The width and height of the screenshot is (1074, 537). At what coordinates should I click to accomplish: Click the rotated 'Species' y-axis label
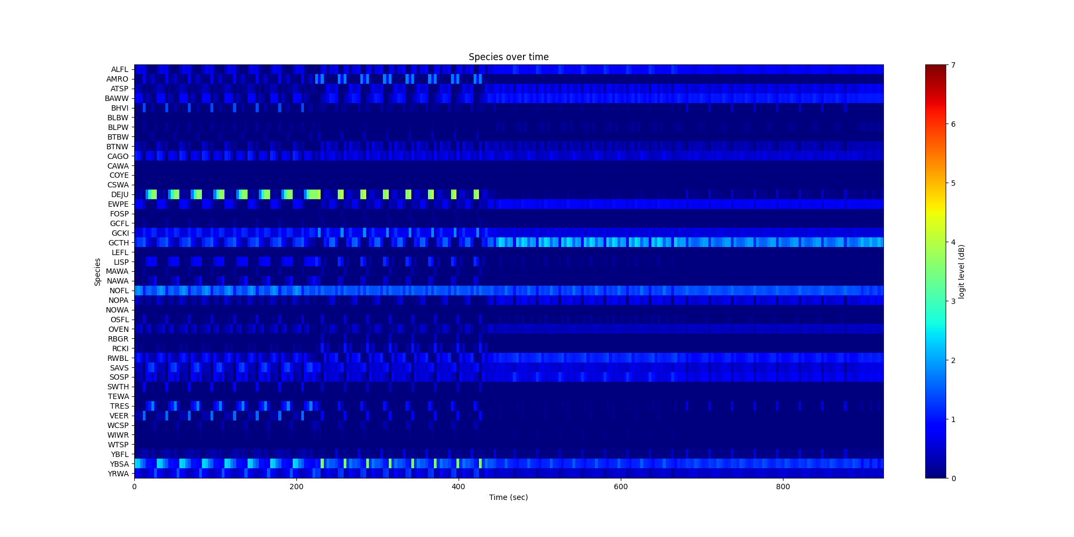pos(98,272)
